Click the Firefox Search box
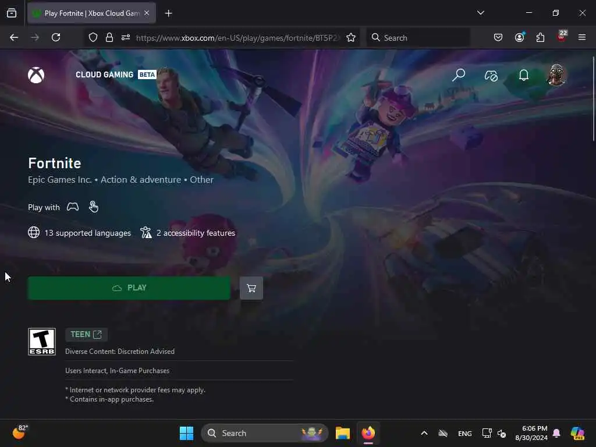The width and height of the screenshot is (596, 447). (x=418, y=38)
